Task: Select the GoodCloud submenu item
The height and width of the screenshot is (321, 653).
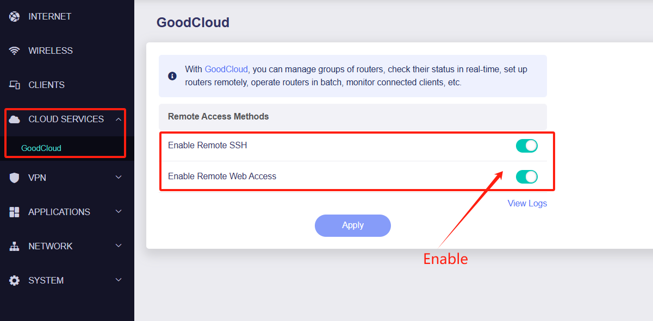Action: click(x=41, y=148)
